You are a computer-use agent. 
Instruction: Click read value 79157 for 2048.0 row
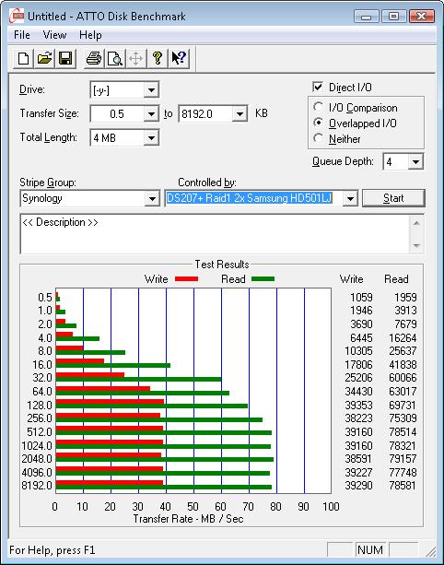click(403, 459)
